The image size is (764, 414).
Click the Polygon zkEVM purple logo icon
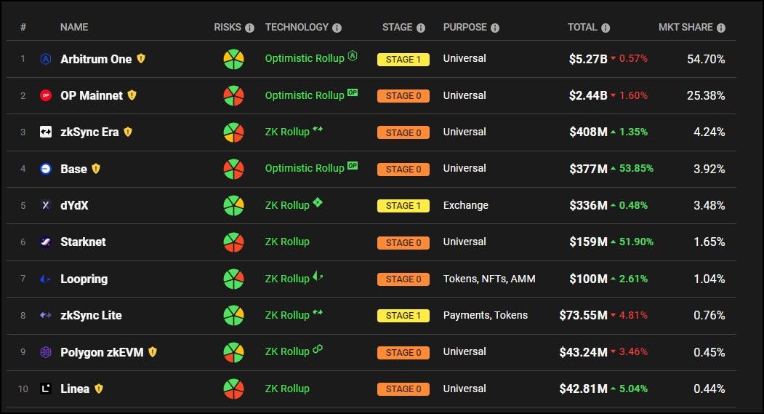pos(46,352)
